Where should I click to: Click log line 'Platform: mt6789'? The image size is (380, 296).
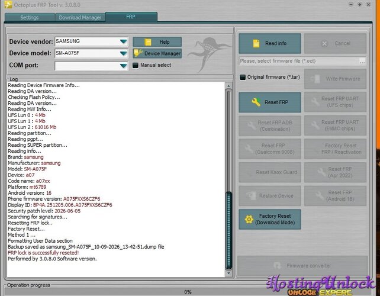[x=27, y=187]
